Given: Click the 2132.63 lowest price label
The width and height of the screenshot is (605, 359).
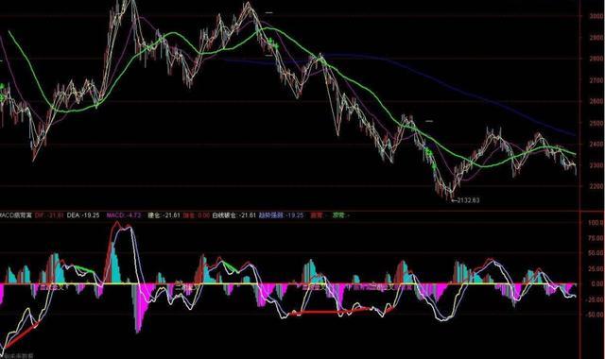Looking at the screenshot, I should (466, 200).
